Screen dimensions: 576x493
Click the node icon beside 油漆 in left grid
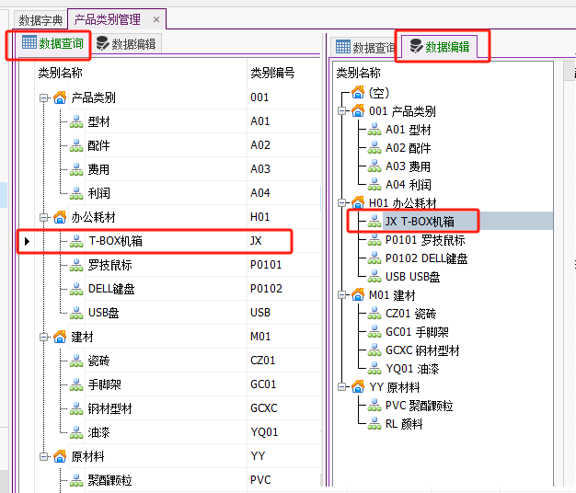point(76,432)
